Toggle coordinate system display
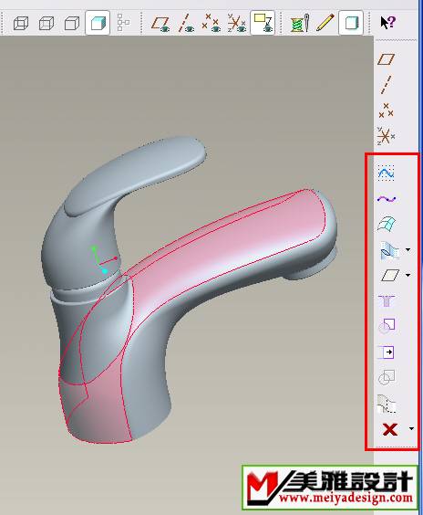Viewport: 423px width, 515px height. pyautogui.click(x=237, y=24)
